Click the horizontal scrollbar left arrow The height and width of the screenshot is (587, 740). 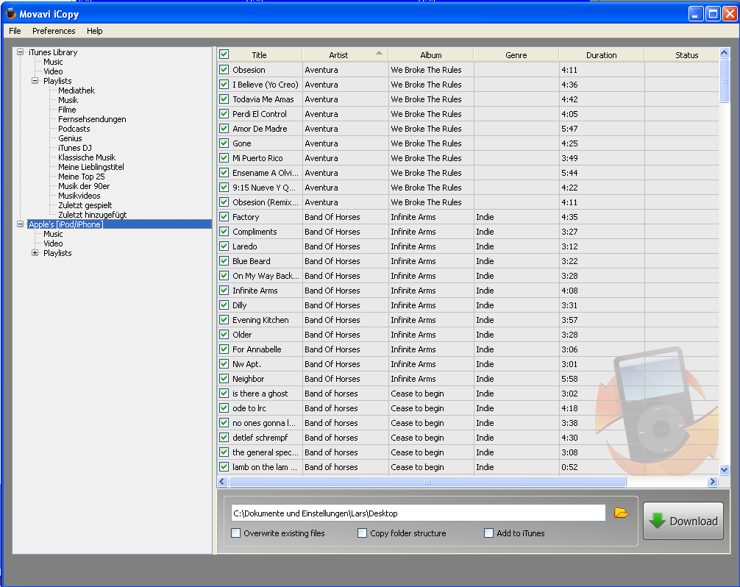[x=223, y=482]
